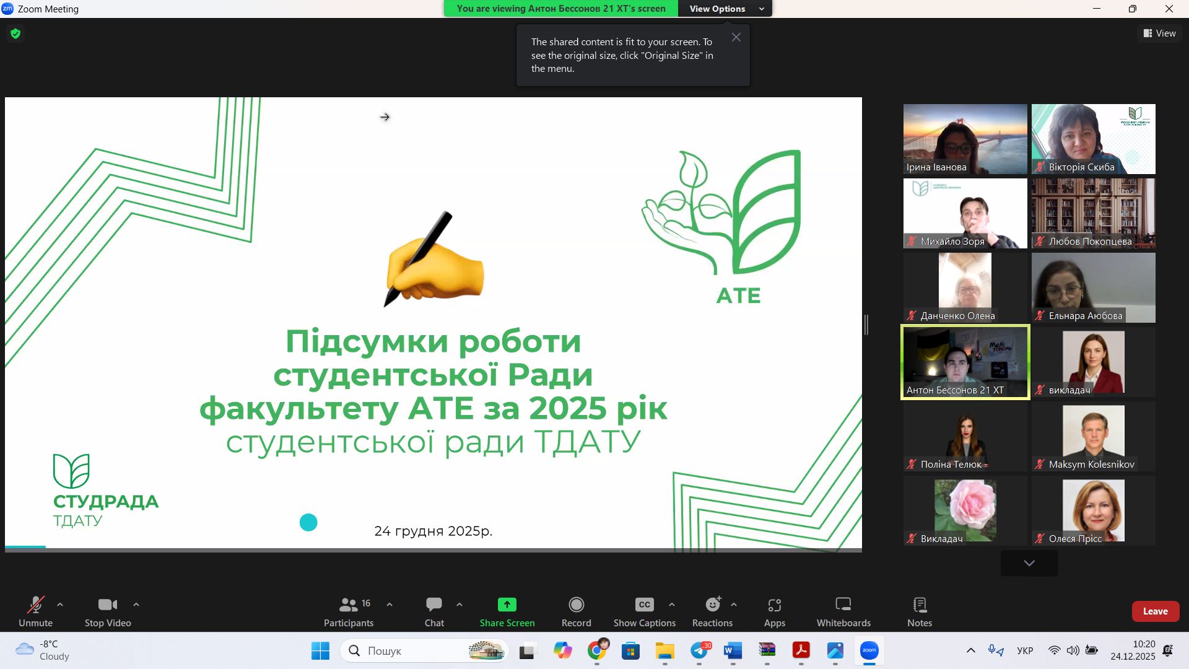This screenshot has height=669, width=1189.
Task: Expand audio options next to Unmute
Action: click(x=59, y=605)
